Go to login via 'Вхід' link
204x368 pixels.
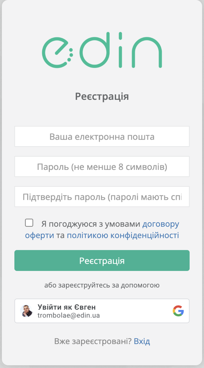tap(142, 341)
